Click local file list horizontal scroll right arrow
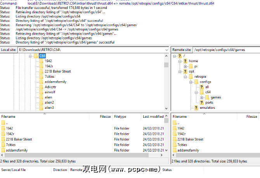 (x=161, y=155)
